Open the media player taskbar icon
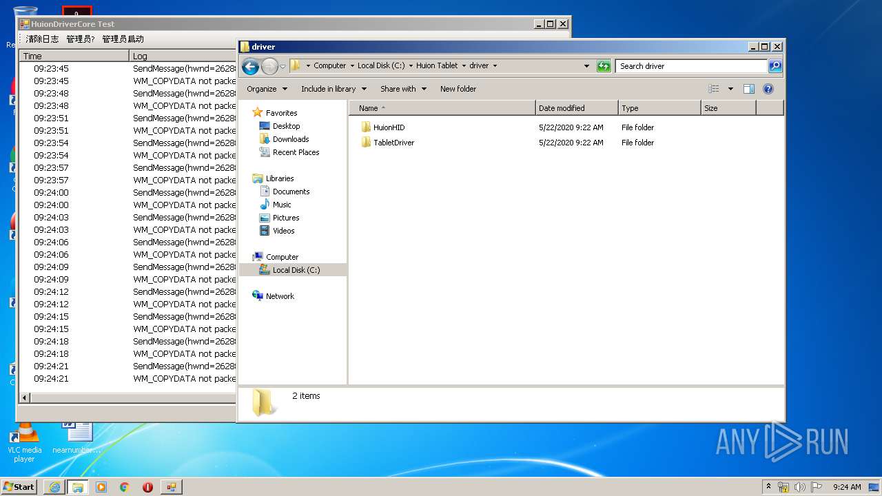This screenshot has height=496, width=882. point(101,487)
